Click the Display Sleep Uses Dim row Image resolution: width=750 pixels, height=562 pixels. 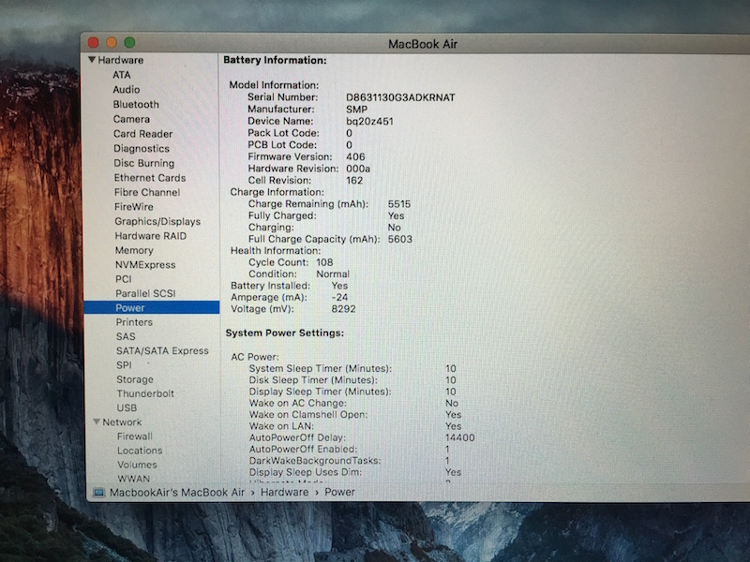pos(355,472)
